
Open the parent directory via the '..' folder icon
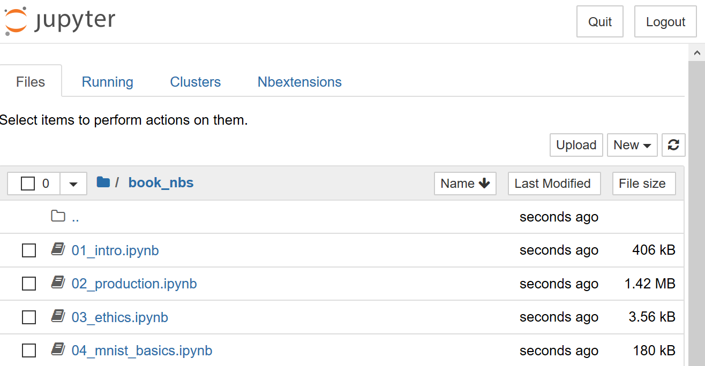[58, 216]
